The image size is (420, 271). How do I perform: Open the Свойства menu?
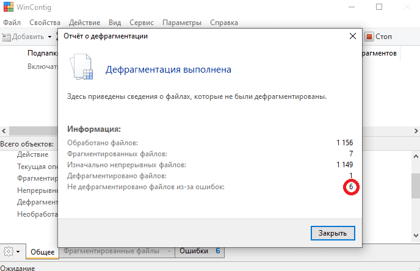tap(44, 23)
